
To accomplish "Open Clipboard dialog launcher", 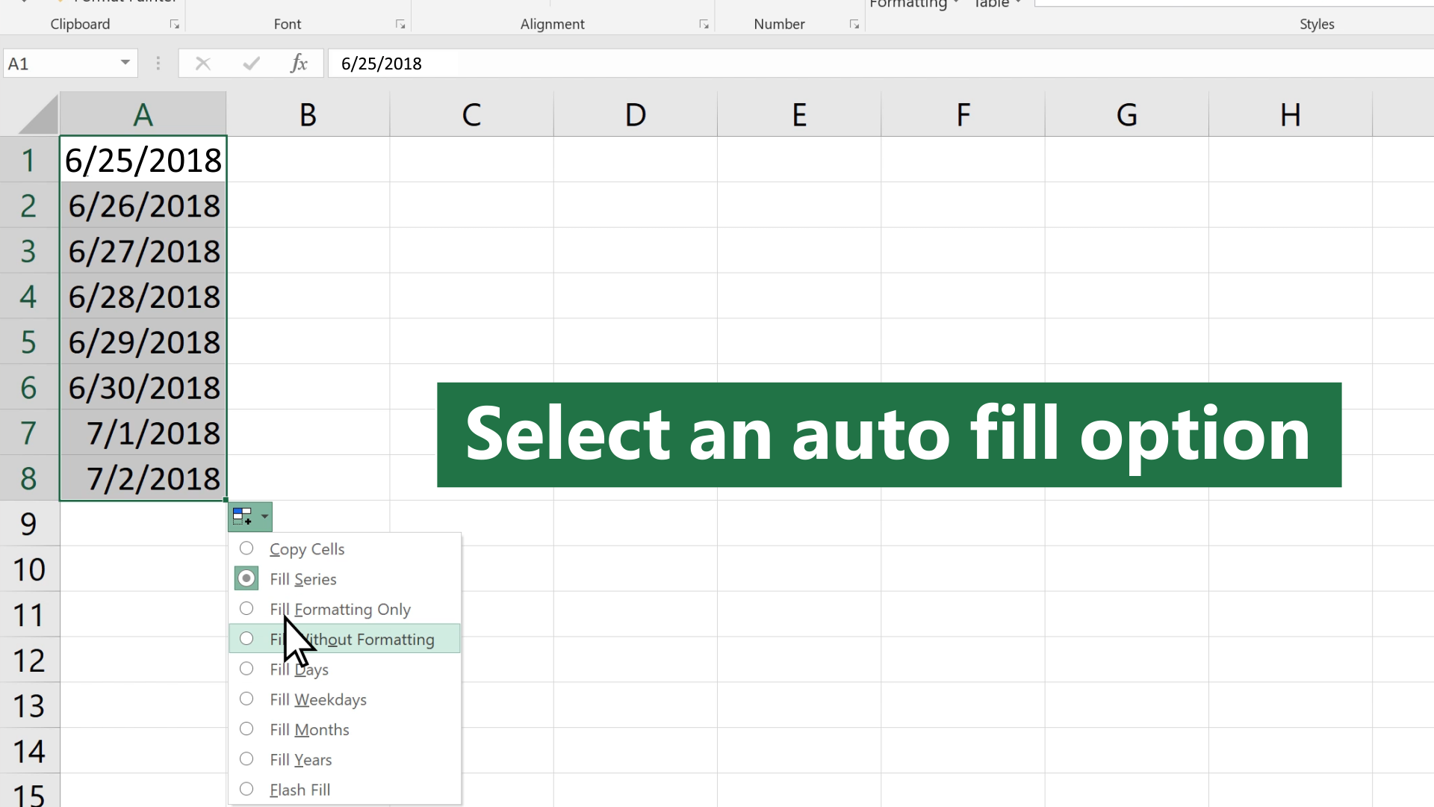I will click(x=175, y=25).
